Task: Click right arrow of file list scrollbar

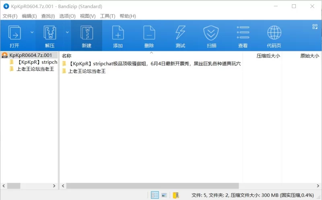Action: 318,186
